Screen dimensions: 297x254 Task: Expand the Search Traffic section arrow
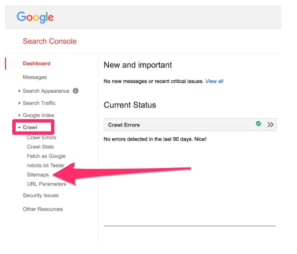(19, 103)
